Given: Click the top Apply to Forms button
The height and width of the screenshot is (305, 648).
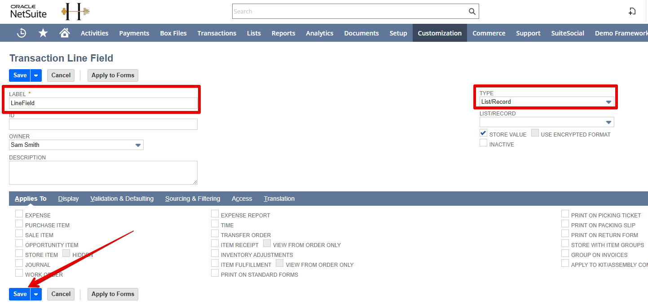Looking at the screenshot, I should [113, 75].
